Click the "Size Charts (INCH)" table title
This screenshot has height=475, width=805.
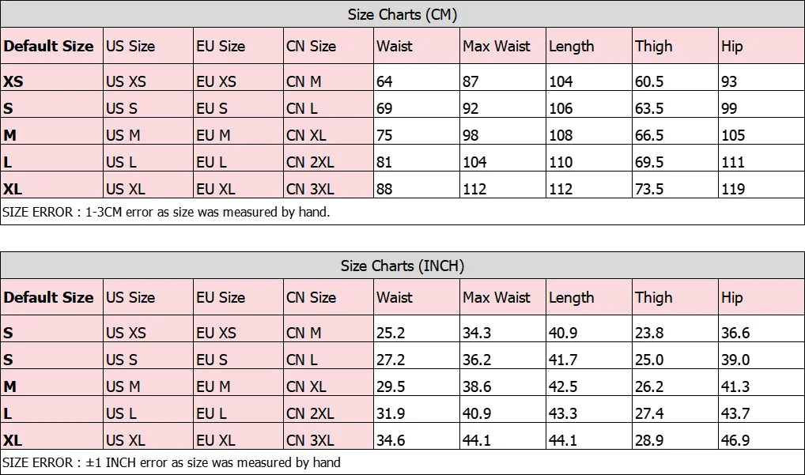(x=402, y=266)
